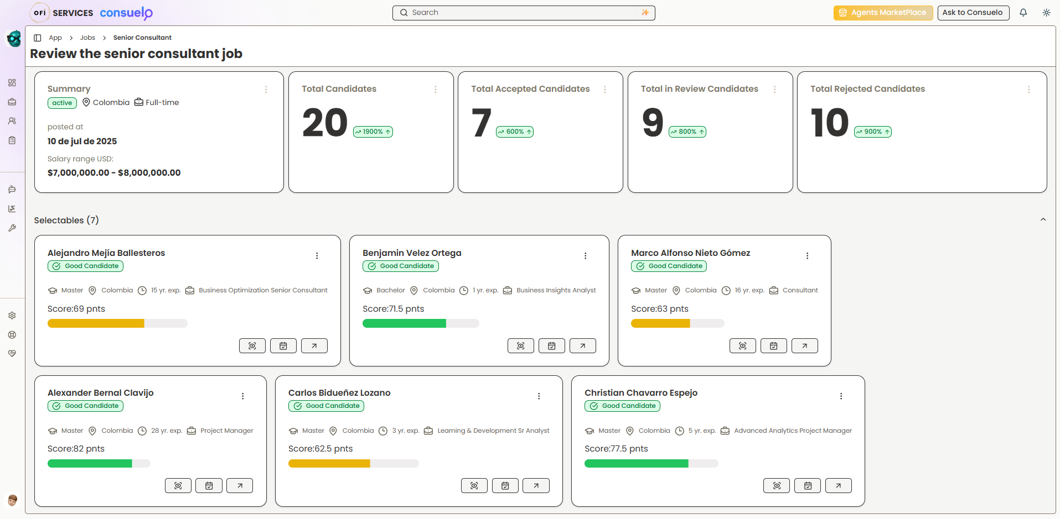Image resolution: width=1060 pixels, height=519 pixels.
Task: Open the candidates people icon in sidebar
Action: coord(12,121)
